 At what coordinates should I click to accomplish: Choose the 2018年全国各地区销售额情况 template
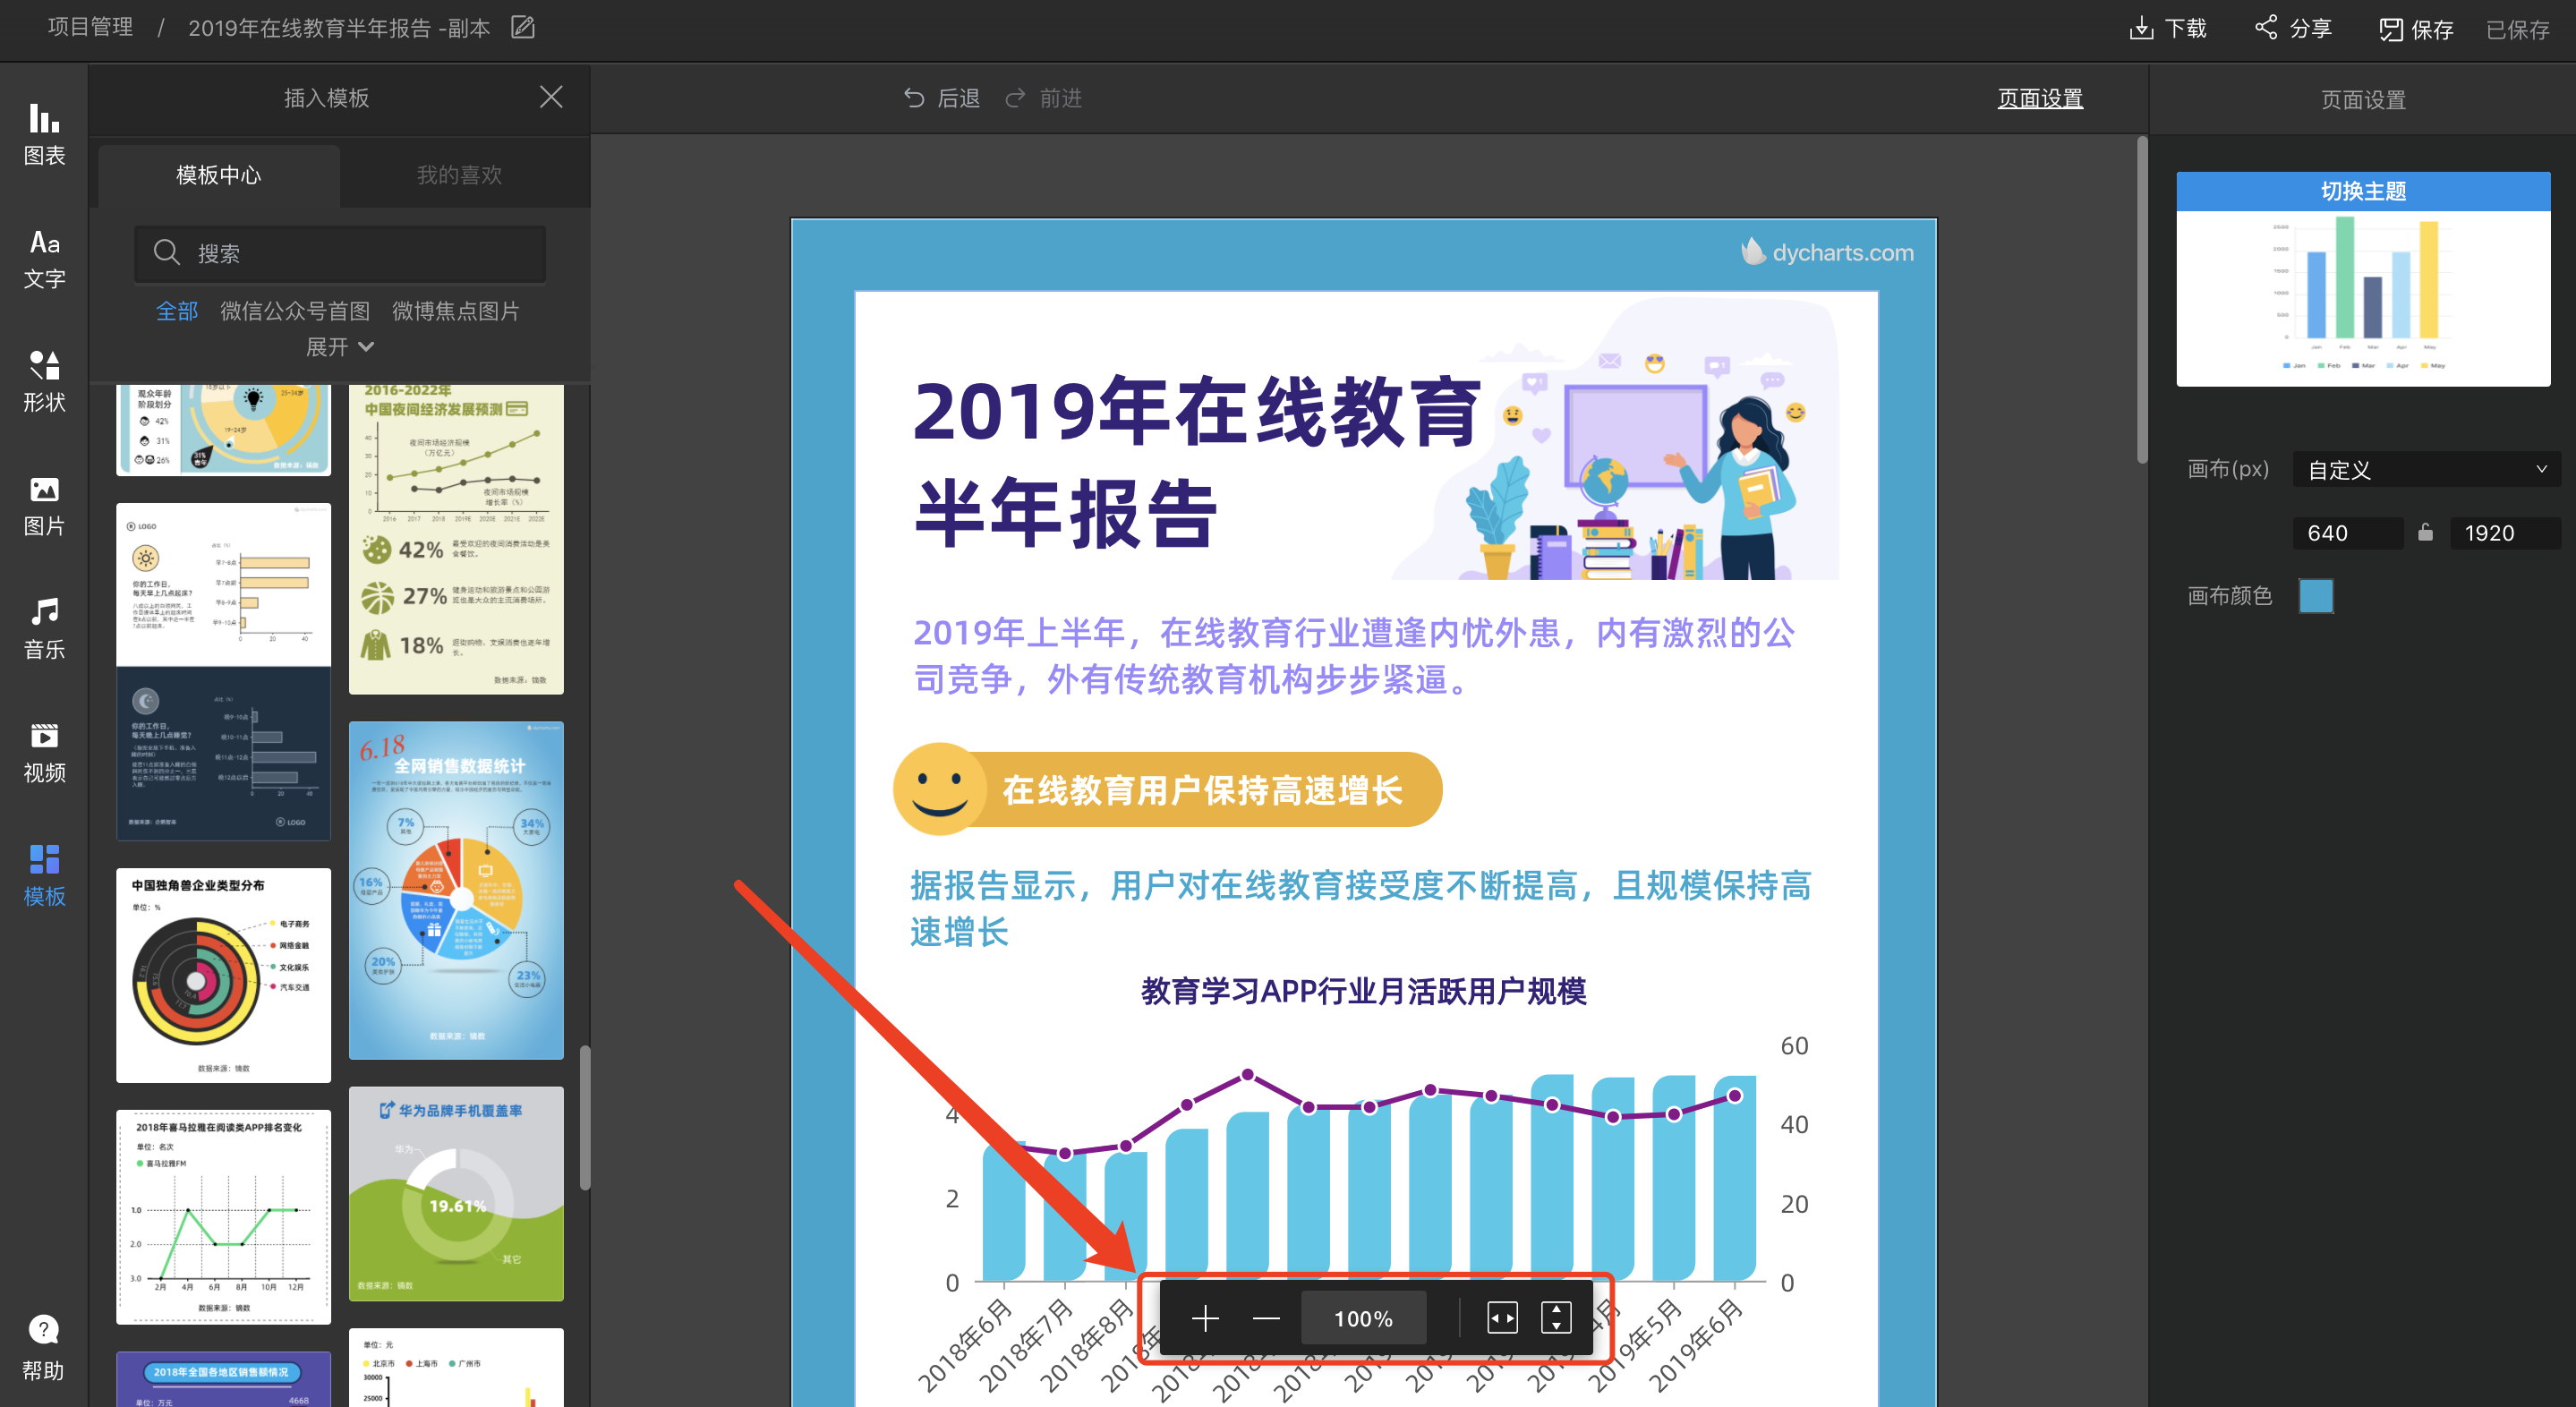click(x=223, y=1379)
